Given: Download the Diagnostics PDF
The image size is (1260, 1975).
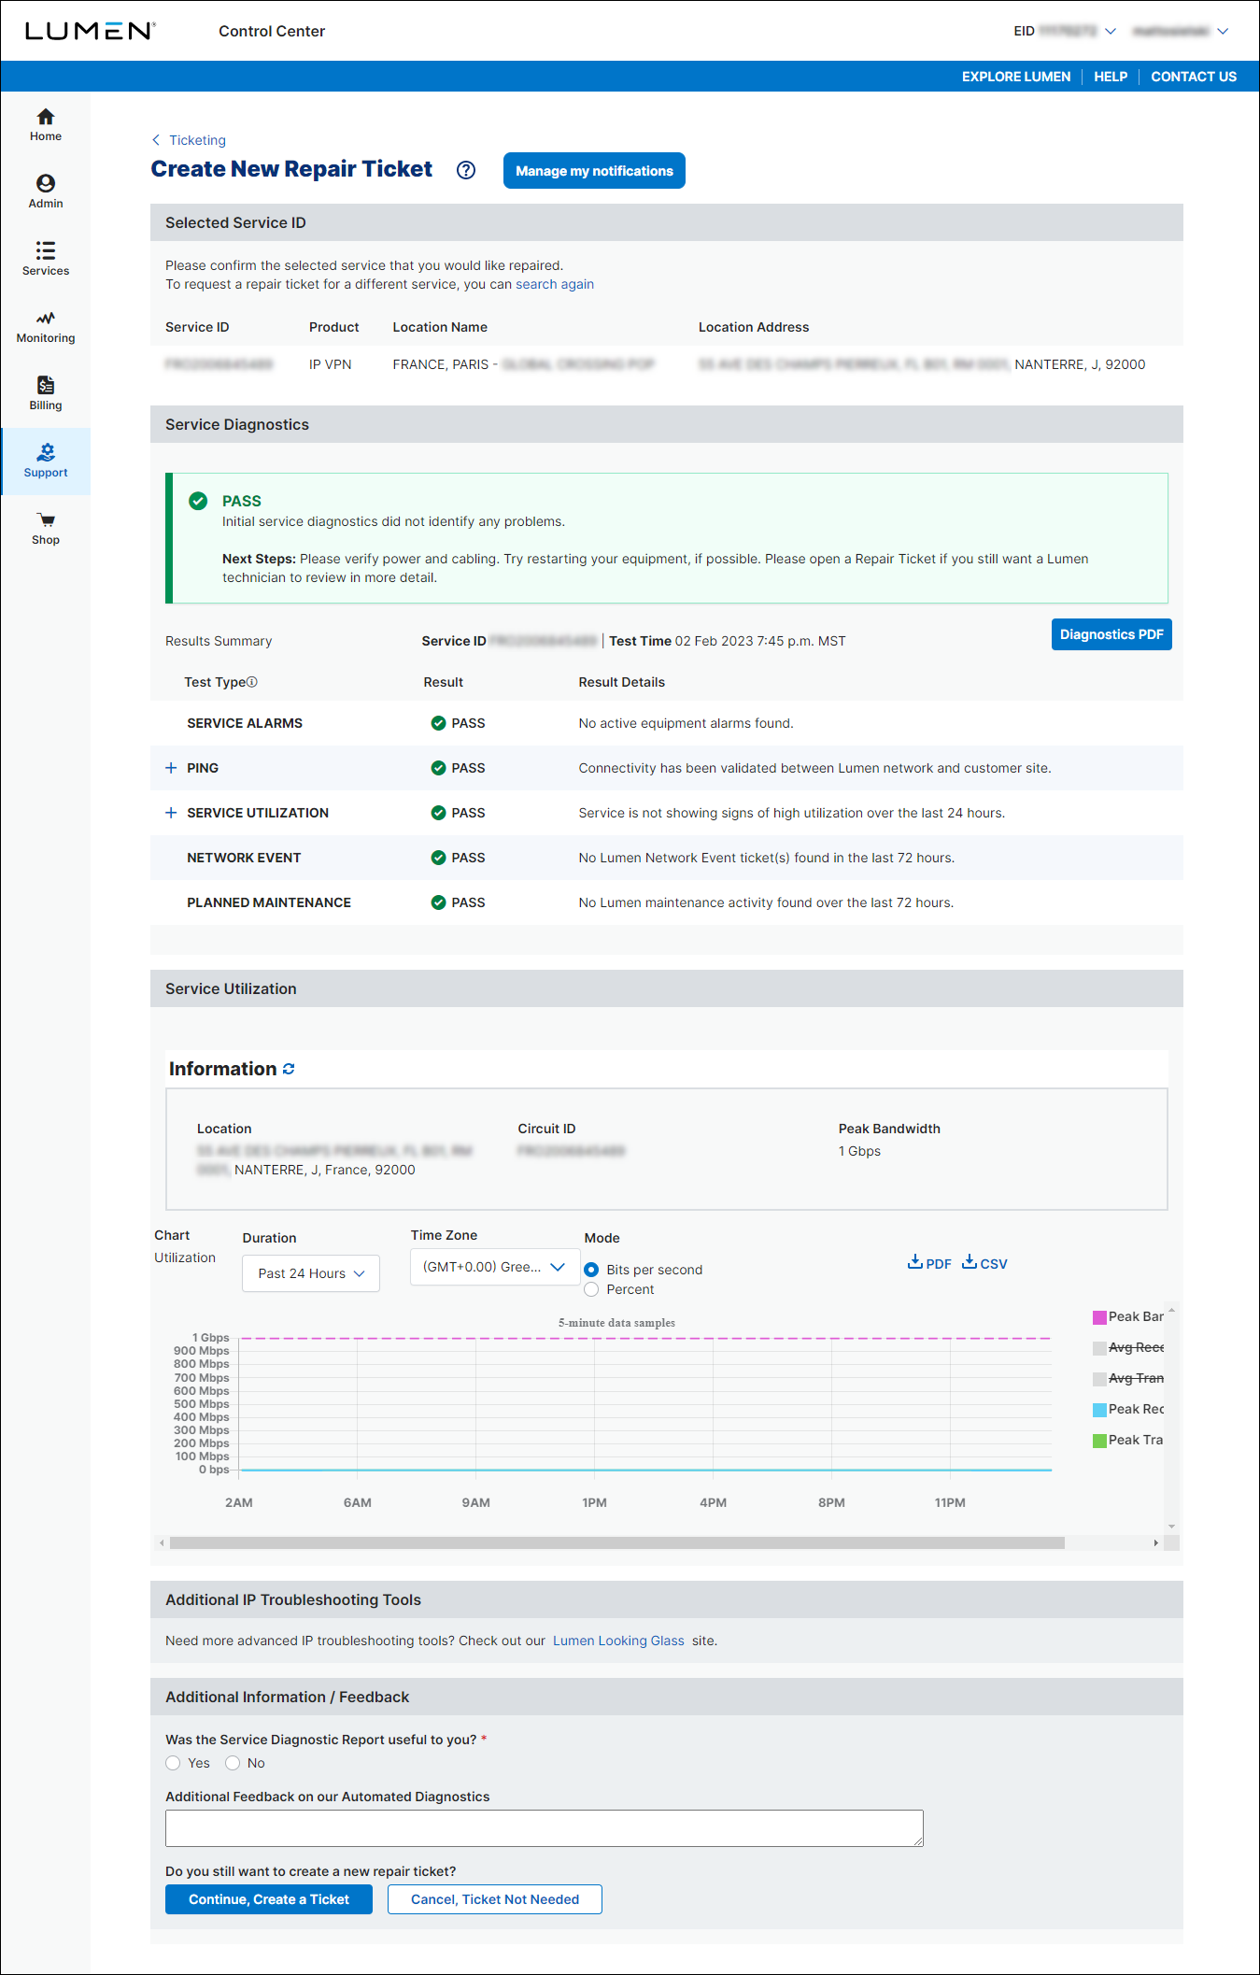Looking at the screenshot, I should point(1111,634).
